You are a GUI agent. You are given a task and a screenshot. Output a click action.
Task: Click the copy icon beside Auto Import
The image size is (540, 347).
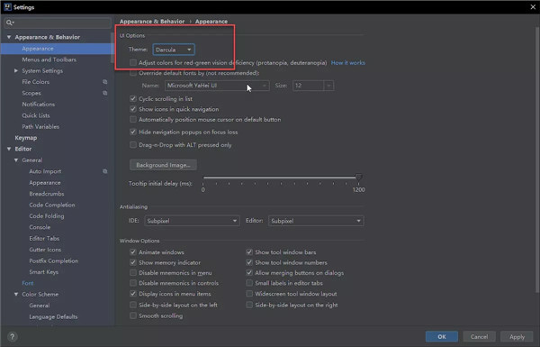(x=105, y=171)
